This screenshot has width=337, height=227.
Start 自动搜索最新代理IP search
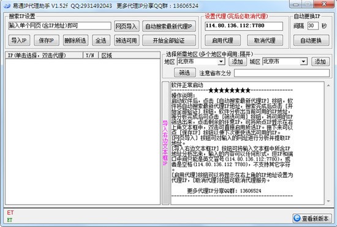pos(169,26)
